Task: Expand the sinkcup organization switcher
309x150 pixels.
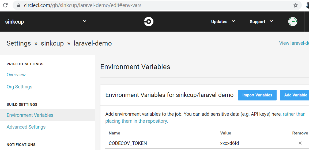Action: pyautogui.click(x=85, y=21)
